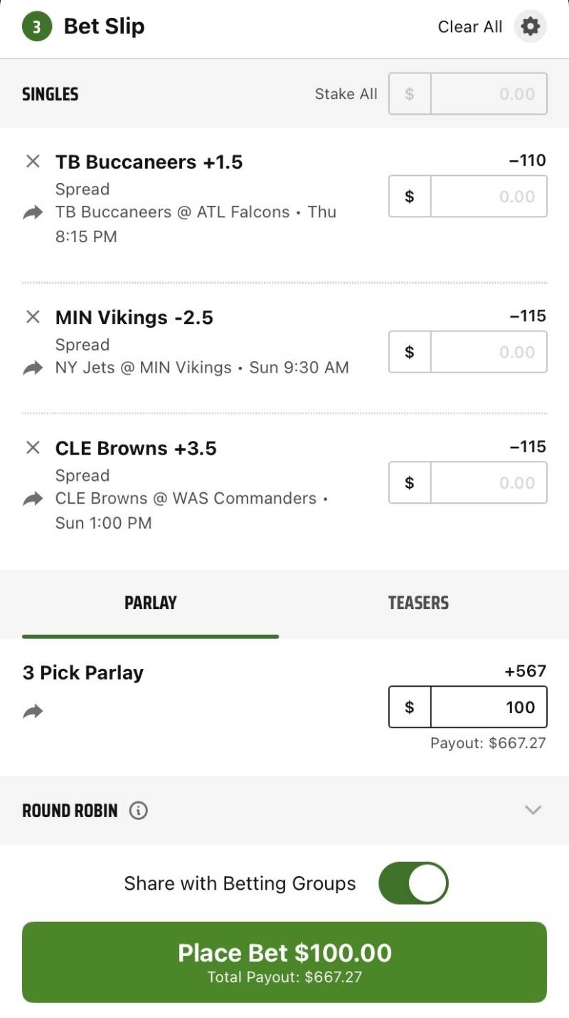Share the 3 Pick Parlay
Screen dimensions: 569x1018
coord(33,711)
